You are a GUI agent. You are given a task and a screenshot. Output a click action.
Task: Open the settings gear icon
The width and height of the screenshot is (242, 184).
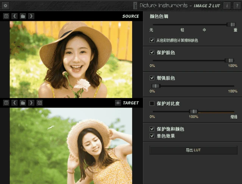(x=6, y=6)
